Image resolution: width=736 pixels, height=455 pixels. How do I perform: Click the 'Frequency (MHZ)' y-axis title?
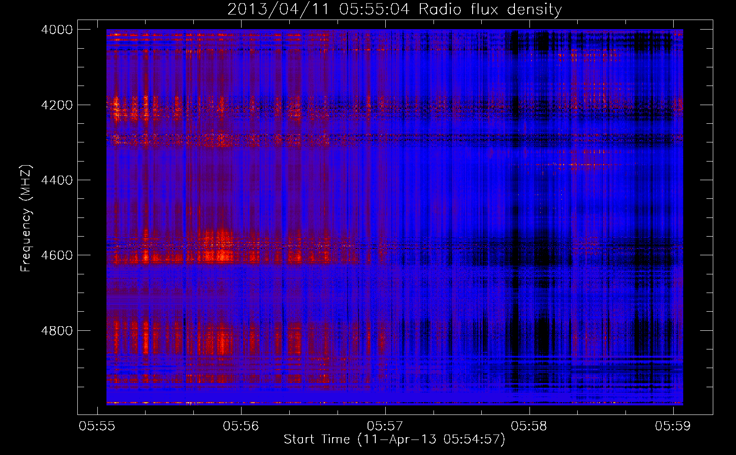point(26,218)
